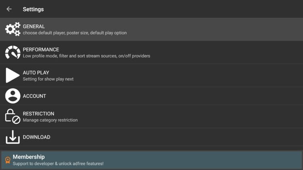
Task: Go back using the arrow icon
Action: [x=9, y=9]
